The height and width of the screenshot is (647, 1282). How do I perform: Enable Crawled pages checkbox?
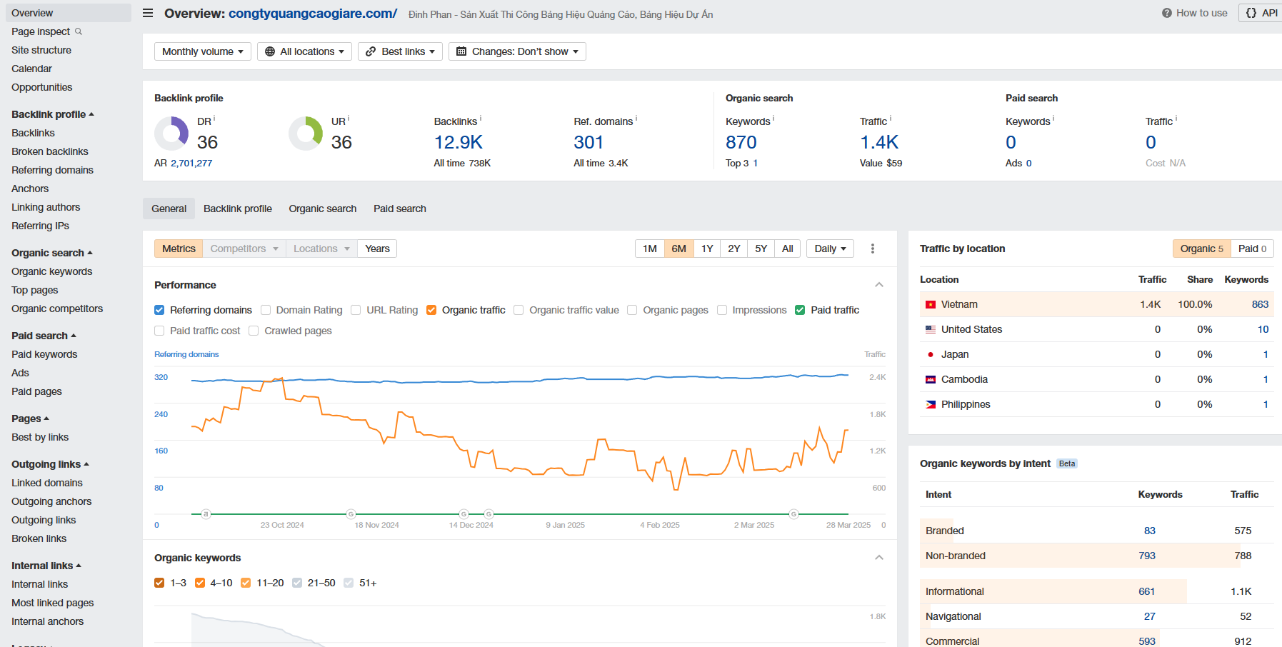254,331
